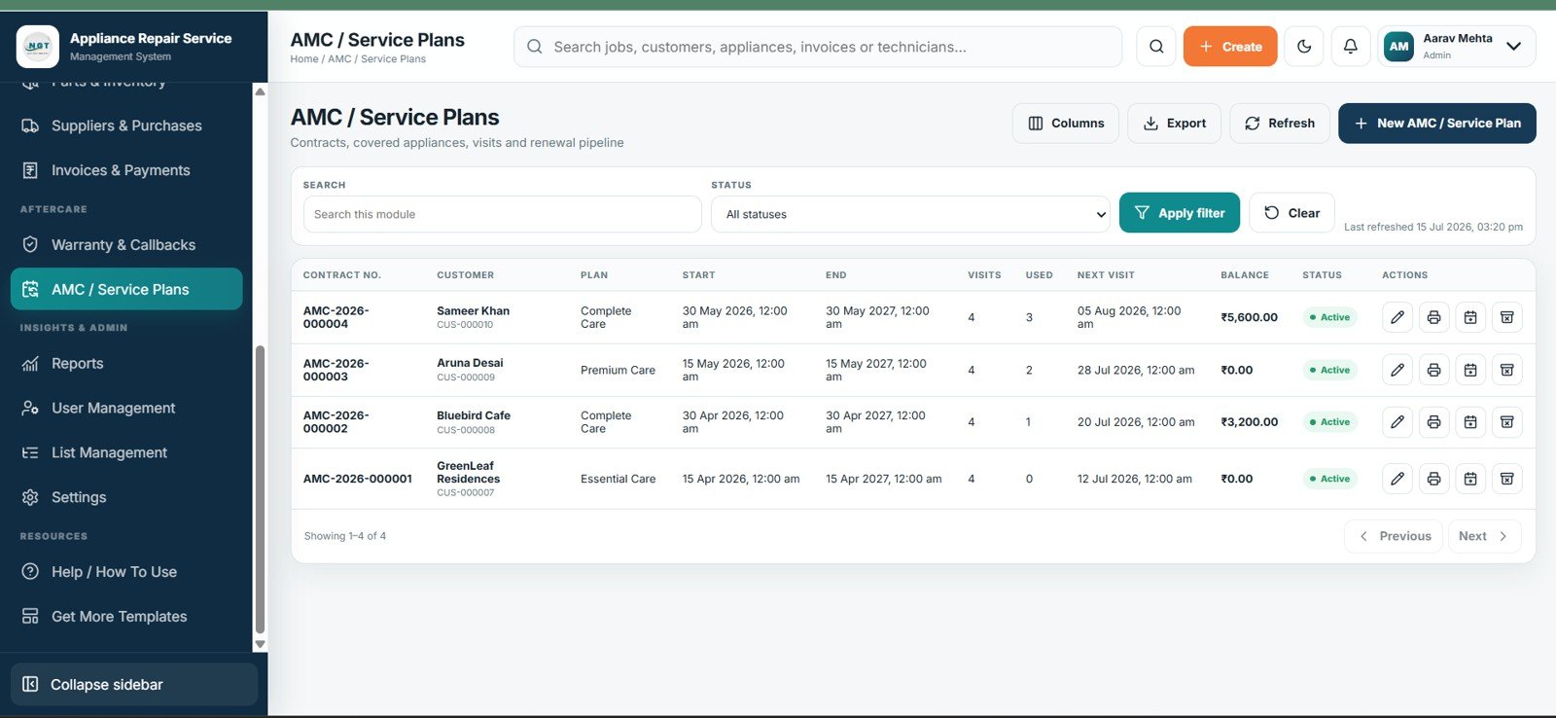Open Warranty & Callbacks page
This screenshot has height=718, width=1556.
click(x=126, y=245)
